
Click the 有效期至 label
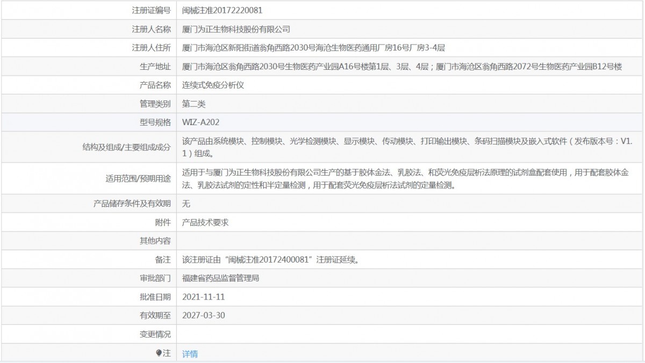pos(155,315)
